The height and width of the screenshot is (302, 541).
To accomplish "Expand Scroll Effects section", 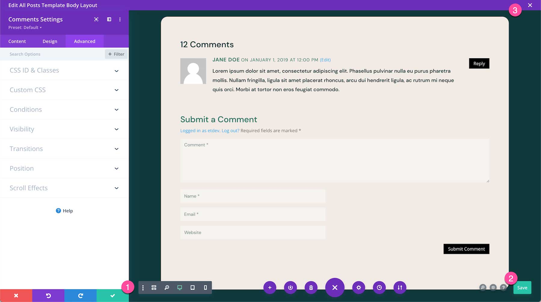I will click(x=64, y=188).
